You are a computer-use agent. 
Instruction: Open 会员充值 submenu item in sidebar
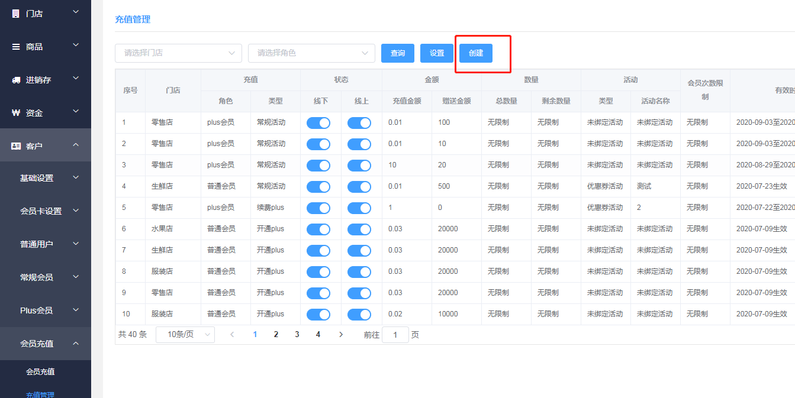40,372
